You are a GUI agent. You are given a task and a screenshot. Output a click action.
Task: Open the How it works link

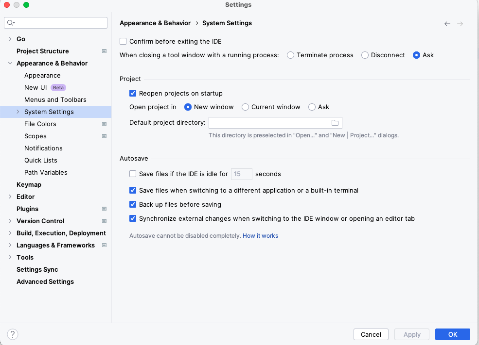click(260, 236)
